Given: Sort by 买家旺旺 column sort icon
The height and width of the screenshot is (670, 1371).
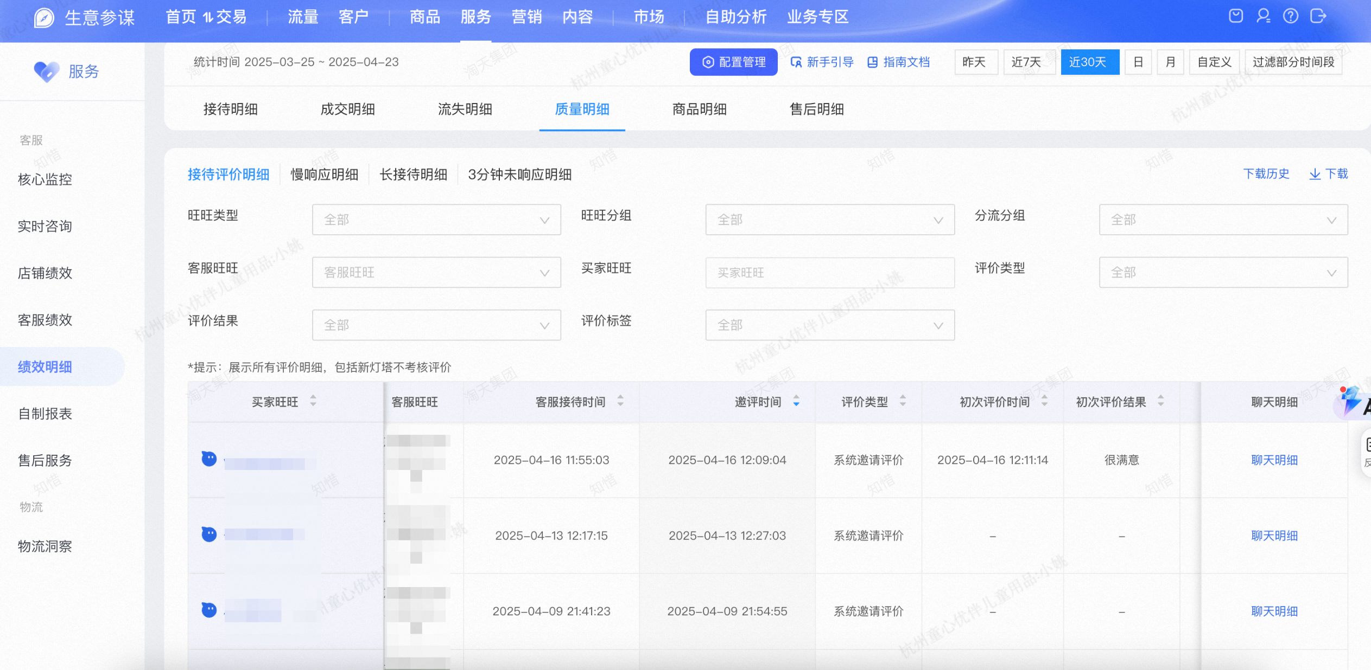Looking at the screenshot, I should (313, 401).
